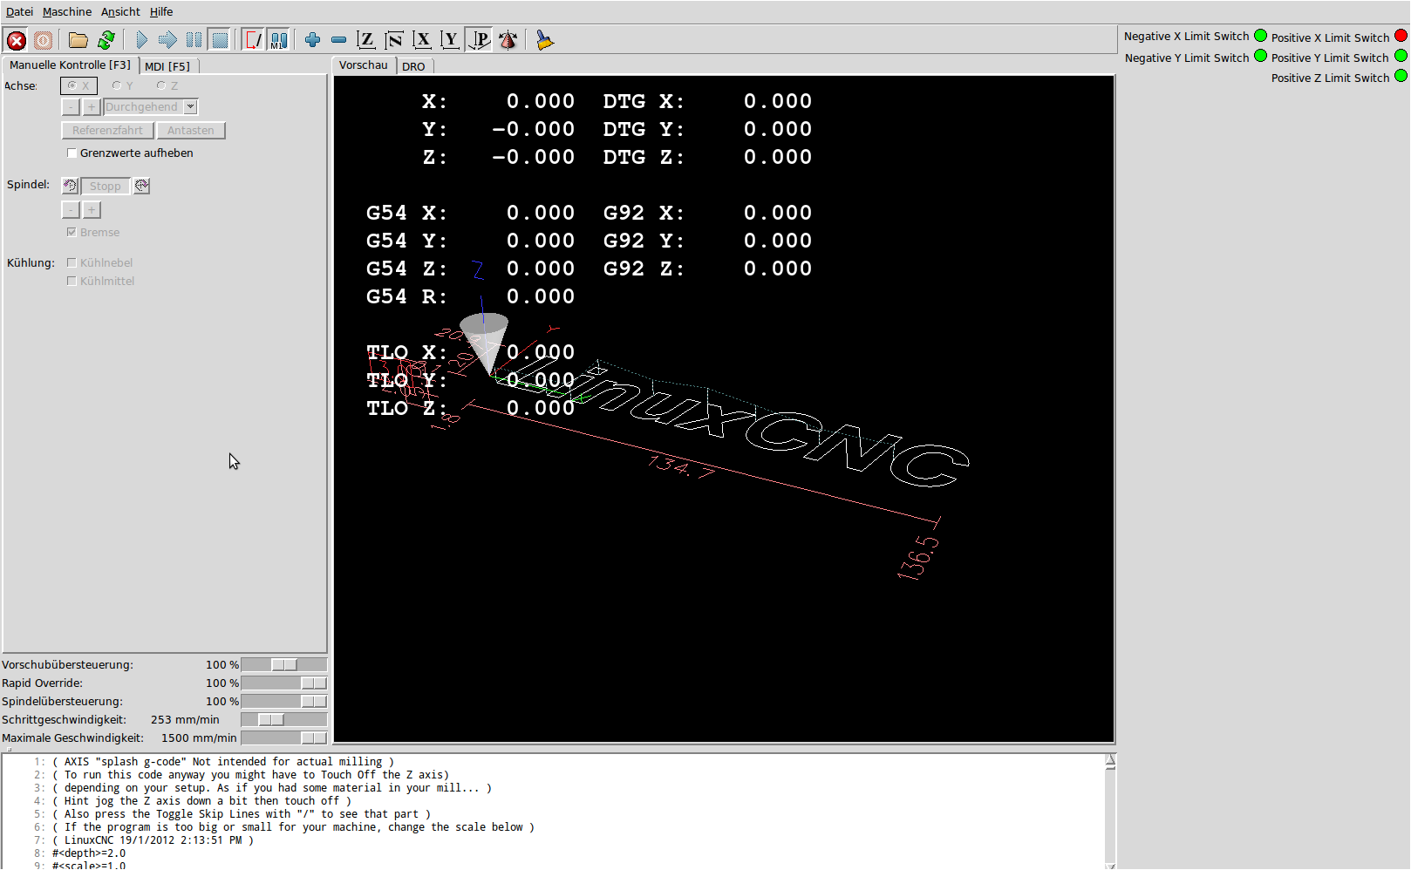Screen dimensions: 1411x870
Task: Jog axis in positive direction
Action: click(x=92, y=106)
